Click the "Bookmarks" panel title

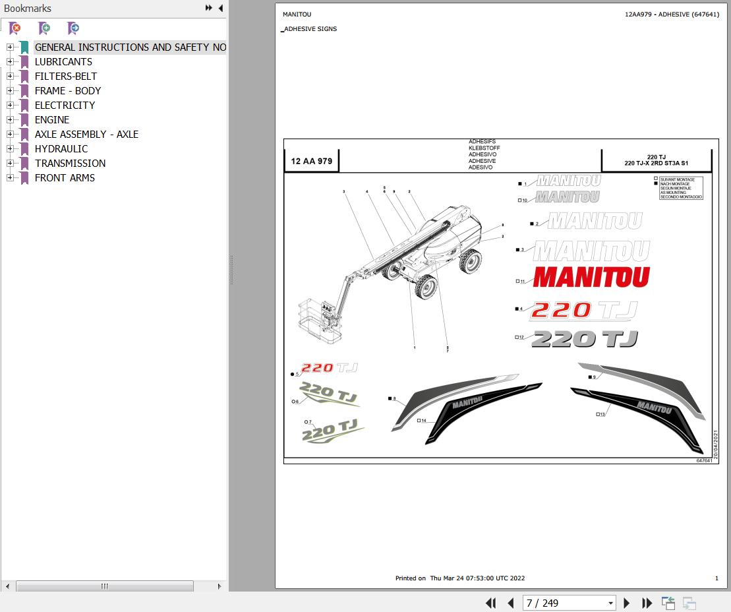point(28,9)
